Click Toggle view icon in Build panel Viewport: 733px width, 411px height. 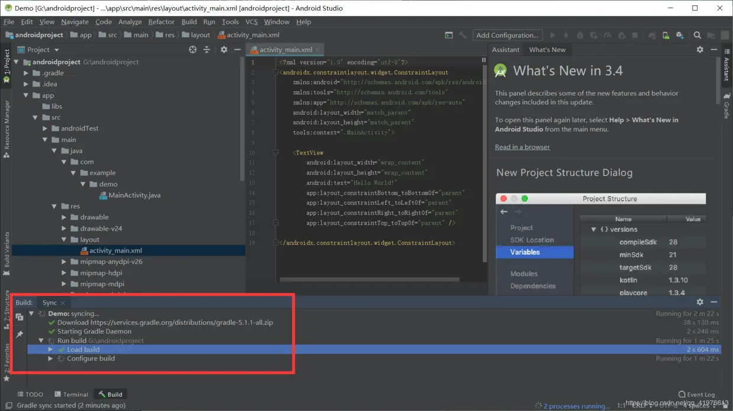[20, 318]
